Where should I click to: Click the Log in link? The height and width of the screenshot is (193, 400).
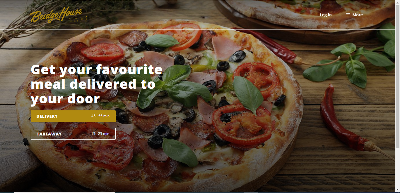coord(326,15)
